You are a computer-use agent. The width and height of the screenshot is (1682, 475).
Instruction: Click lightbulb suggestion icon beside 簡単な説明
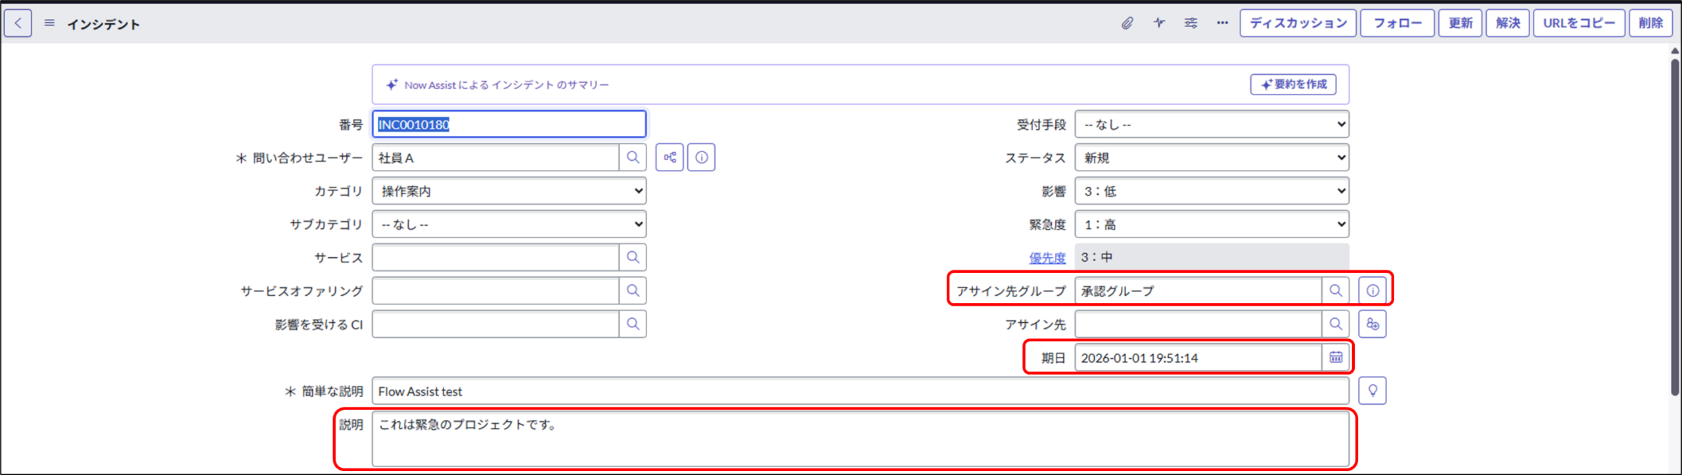point(1373,391)
